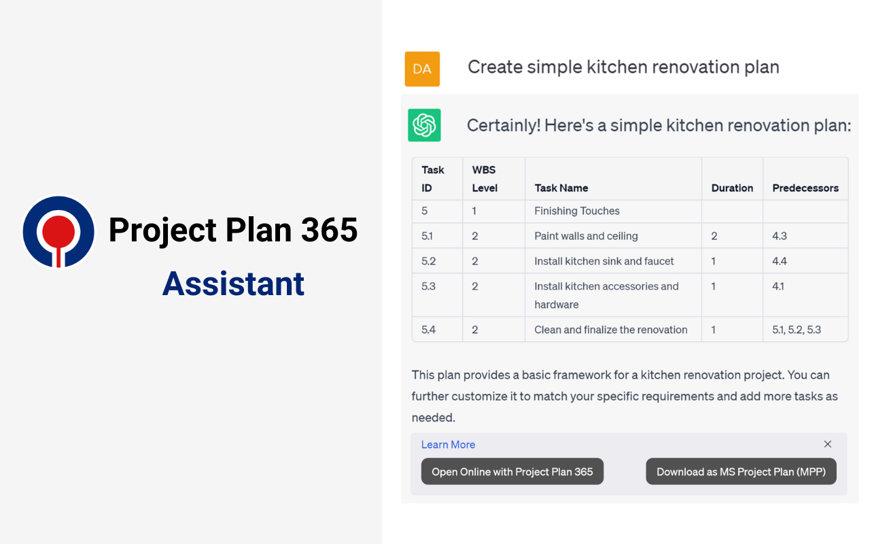Click the Predecessors column header
Image resolution: width=870 pixels, height=544 pixels.
[805, 188]
